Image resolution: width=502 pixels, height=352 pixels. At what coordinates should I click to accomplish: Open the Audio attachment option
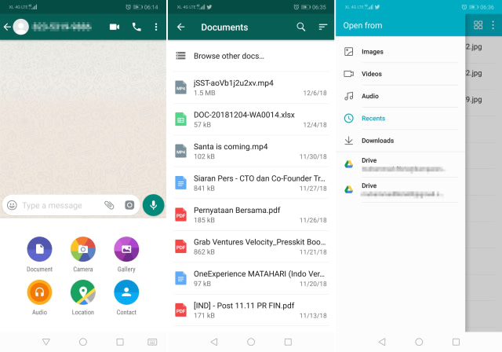tap(39, 292)
